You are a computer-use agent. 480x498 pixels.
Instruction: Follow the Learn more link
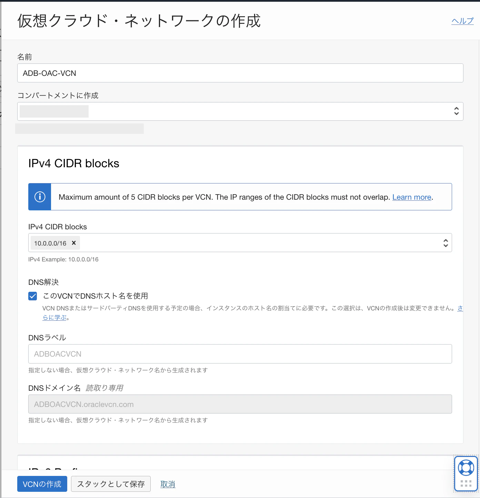pyautogui.click(x=412, y=197)
